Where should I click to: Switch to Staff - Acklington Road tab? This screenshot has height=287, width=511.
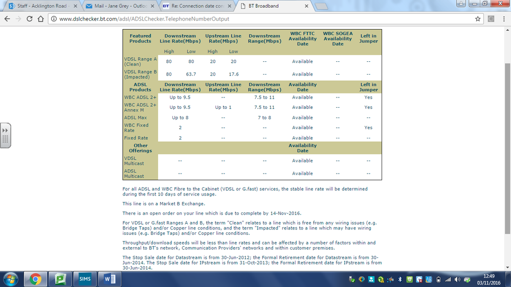click(x=42, y=6)
